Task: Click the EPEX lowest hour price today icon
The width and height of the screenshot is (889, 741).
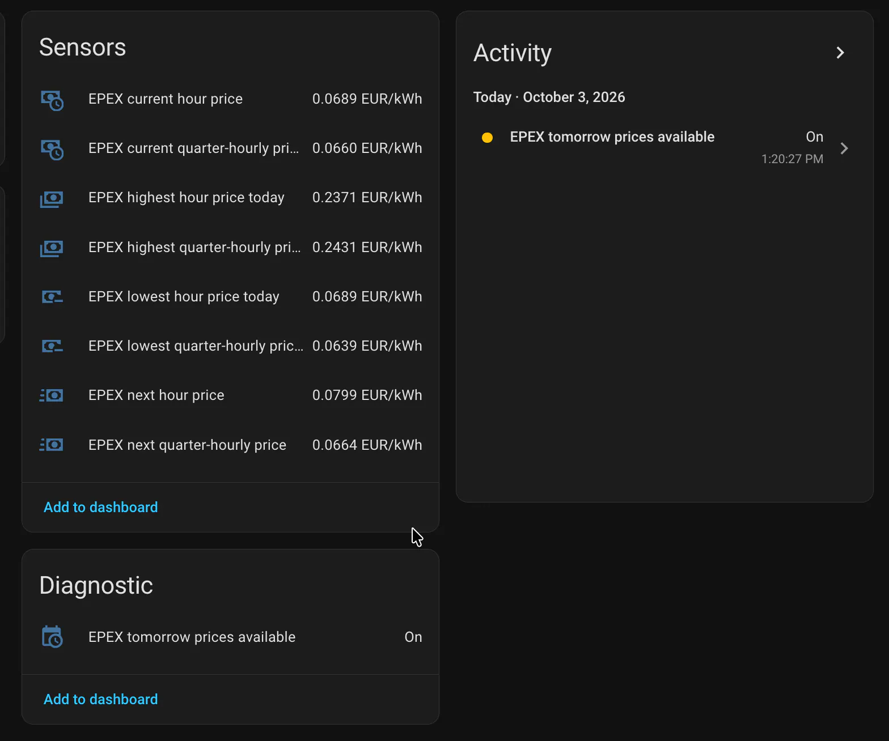Action: pos(52,297)
